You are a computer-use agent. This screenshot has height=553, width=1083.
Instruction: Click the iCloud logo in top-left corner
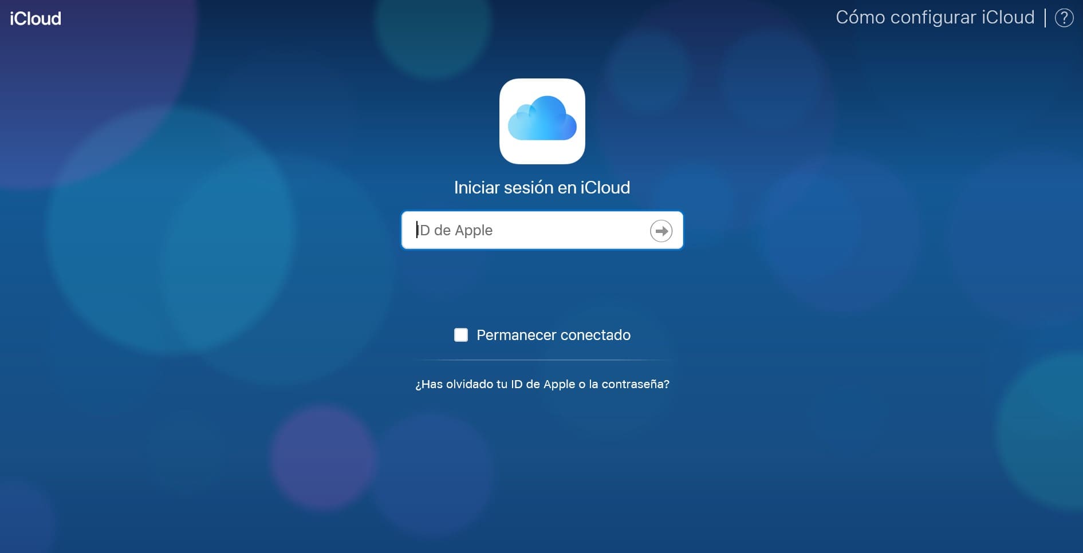(x=36, y=18)
